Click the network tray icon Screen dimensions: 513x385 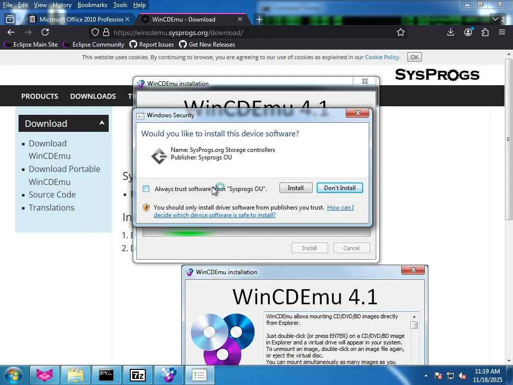coord(450,375)
